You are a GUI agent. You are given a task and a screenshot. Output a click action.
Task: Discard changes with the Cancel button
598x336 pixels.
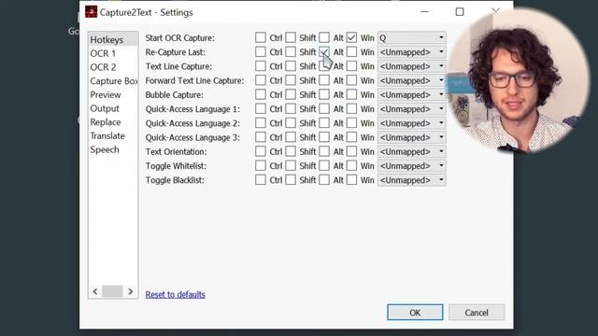pyautogui.click(x=477, y=313)
